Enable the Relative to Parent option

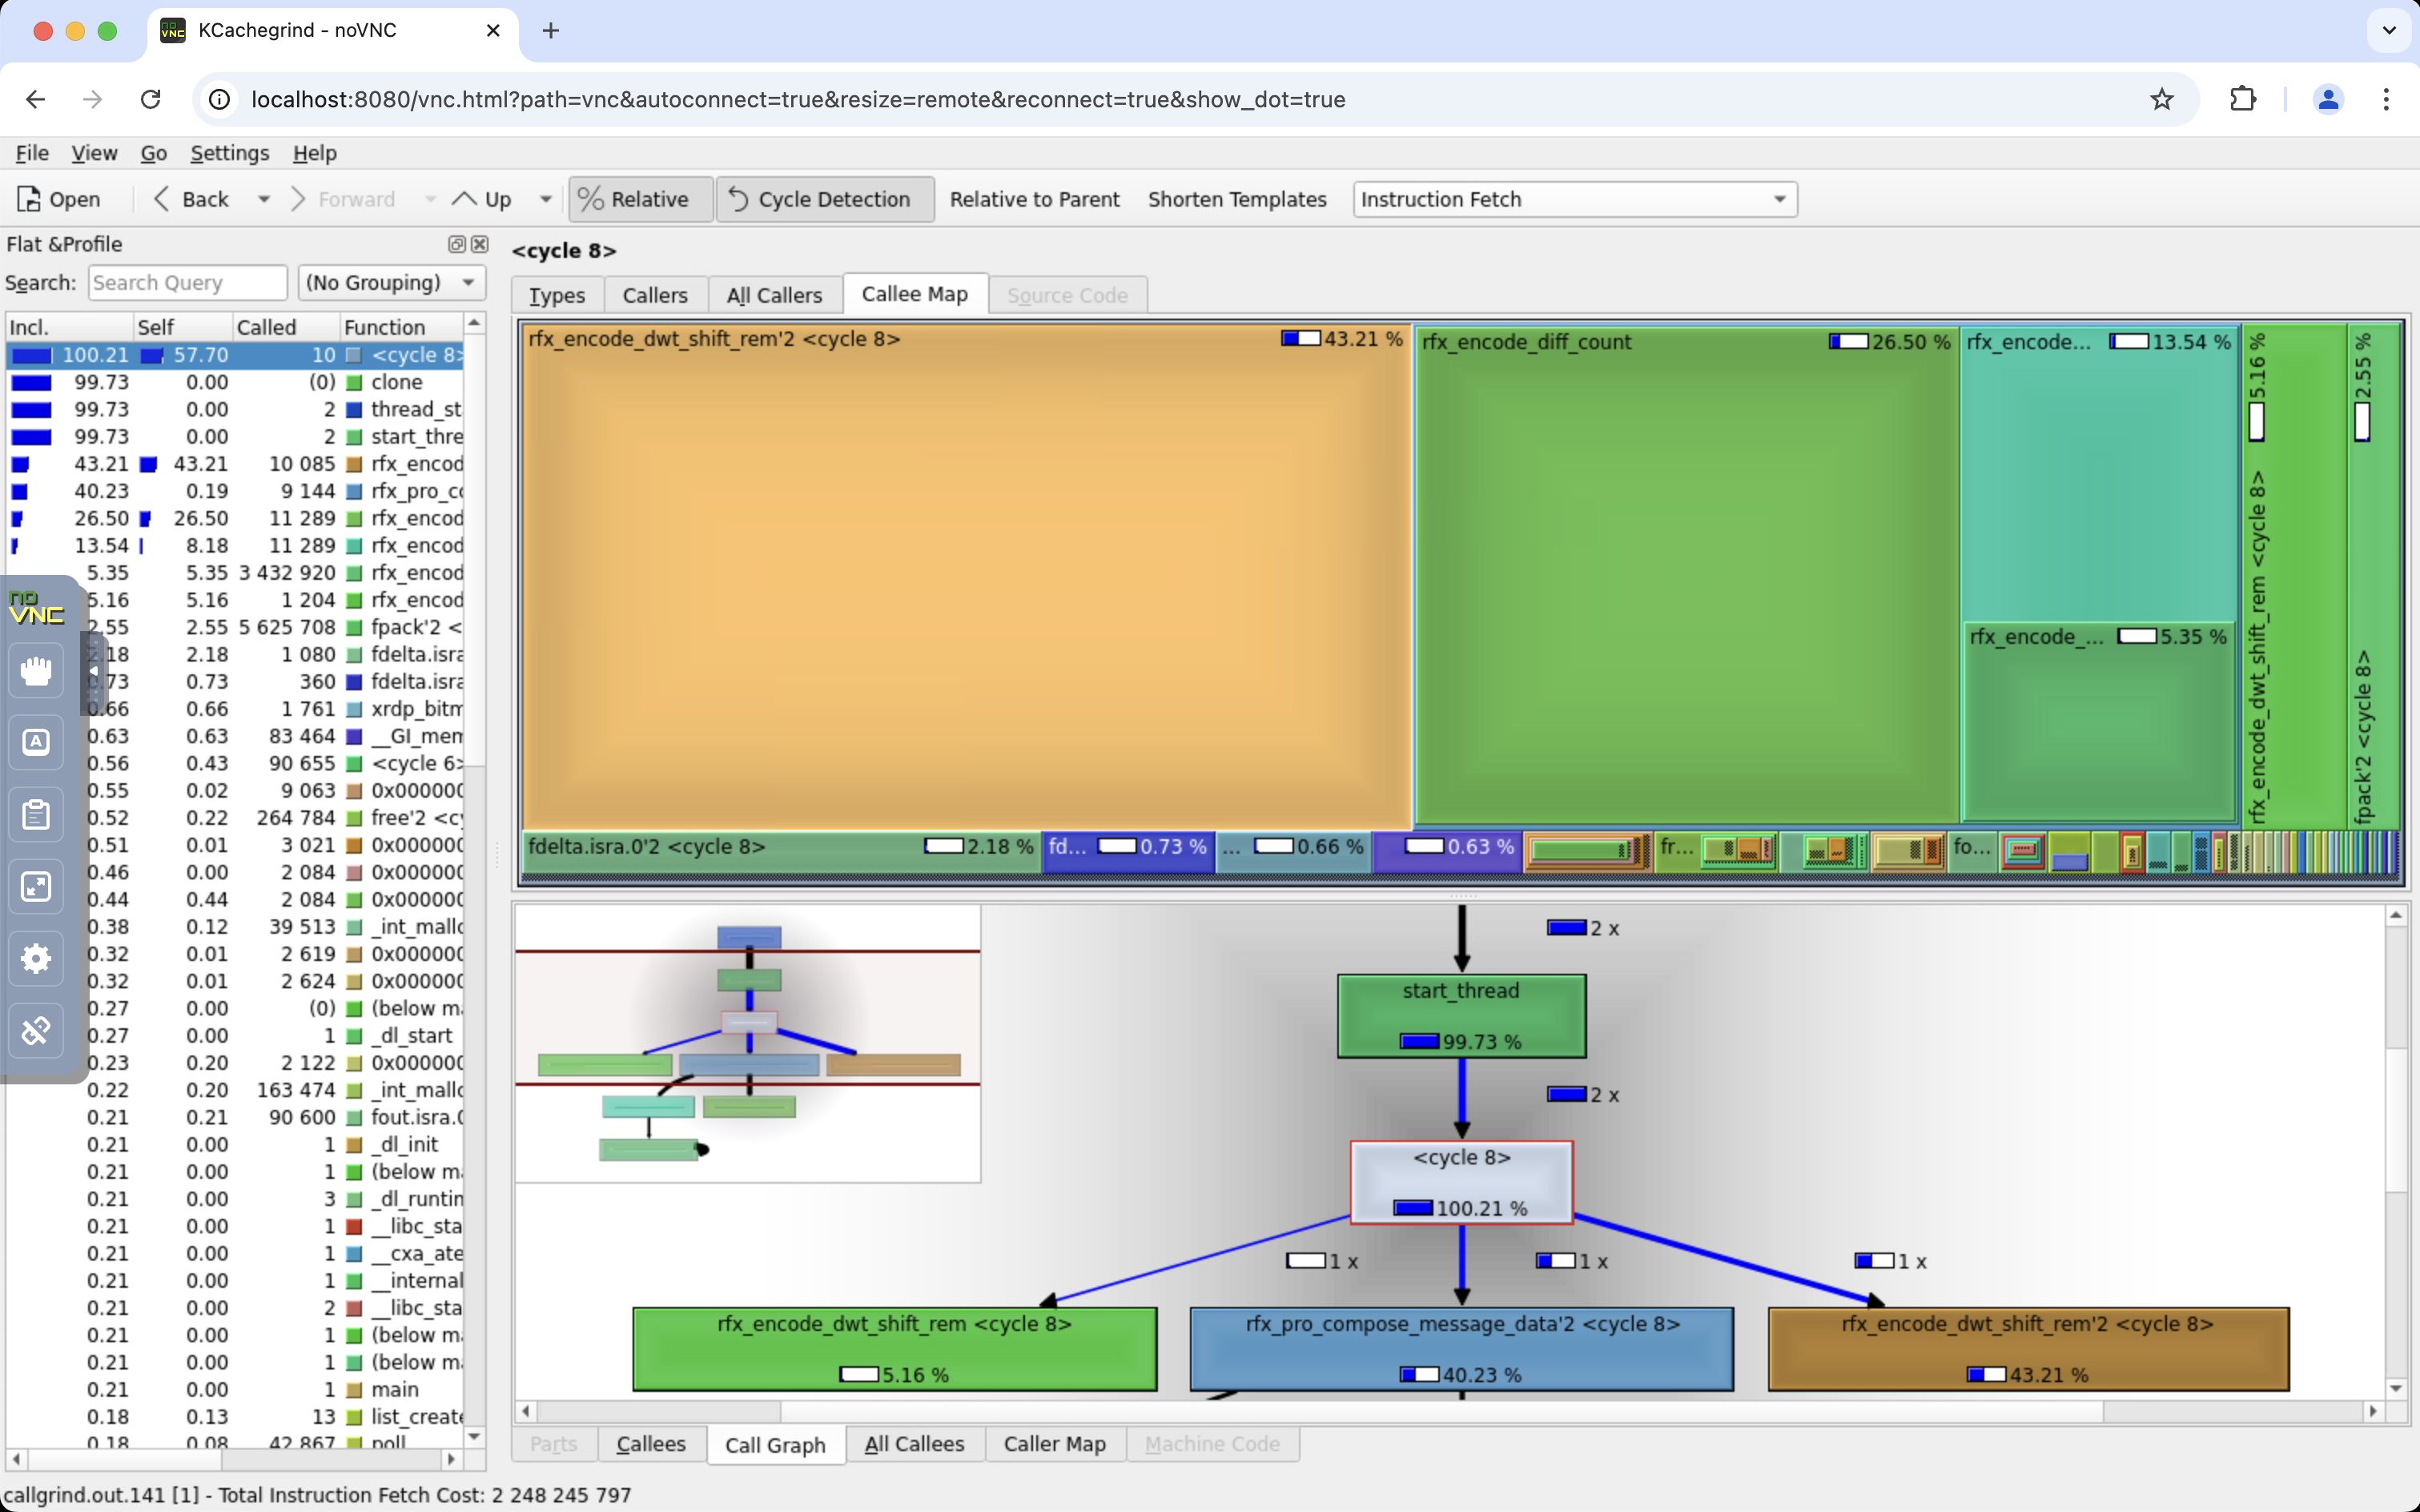pos(1034,199)
